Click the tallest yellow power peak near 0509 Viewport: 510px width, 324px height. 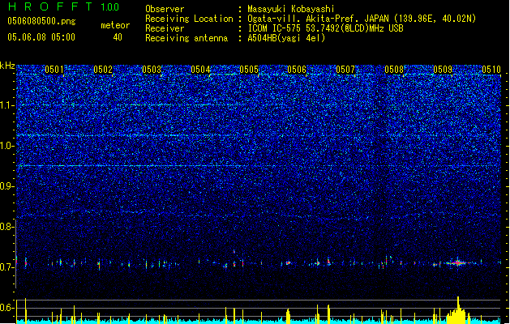coord(458,309)
